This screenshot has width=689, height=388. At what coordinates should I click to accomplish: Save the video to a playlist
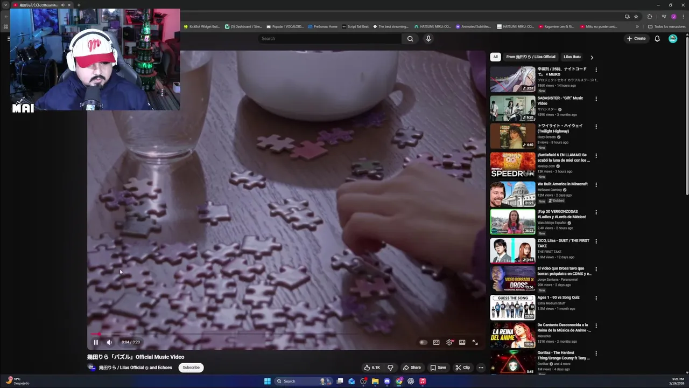(x=438, y=368)
